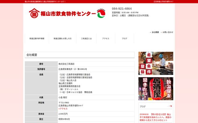Select 定休日：土曜日 text in header
The image size is (198, 123).
pos(119,16)
